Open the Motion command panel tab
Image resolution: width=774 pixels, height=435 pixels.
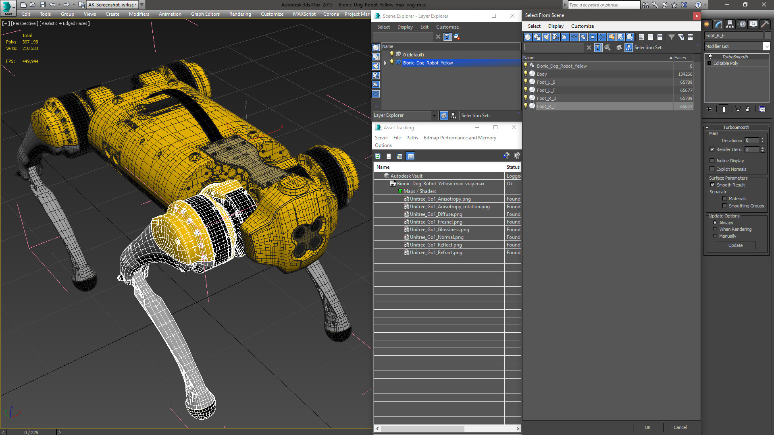pyautogui.click(x=742, y=24)
